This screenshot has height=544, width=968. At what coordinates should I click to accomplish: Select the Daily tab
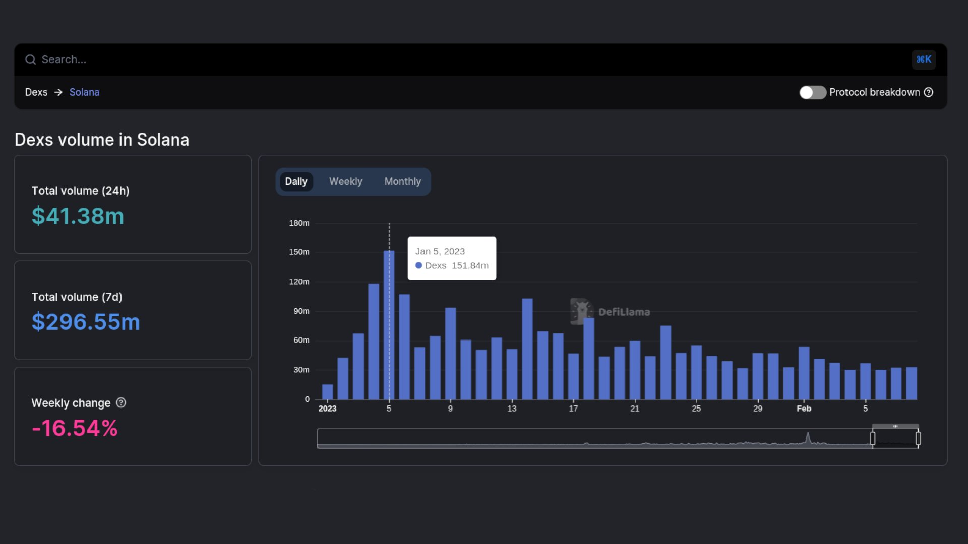coord(296,182)
